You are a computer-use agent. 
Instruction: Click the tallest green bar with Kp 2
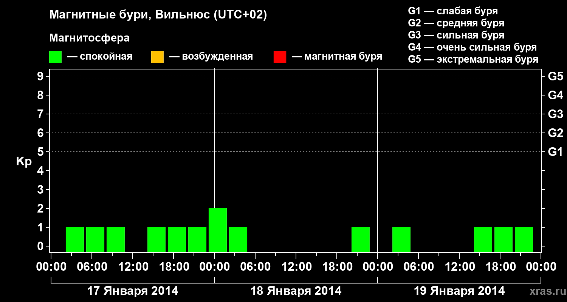218,230
